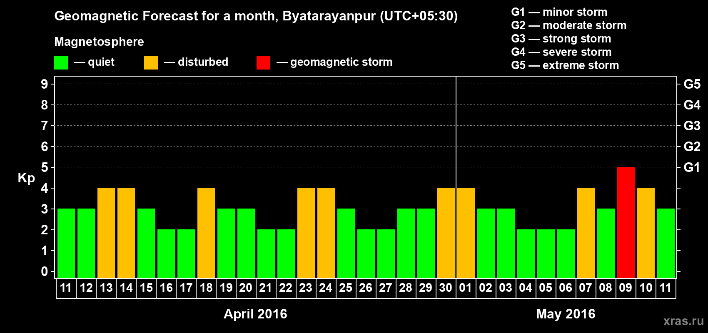Click the orange bar for April 30

tap(446, 233)
